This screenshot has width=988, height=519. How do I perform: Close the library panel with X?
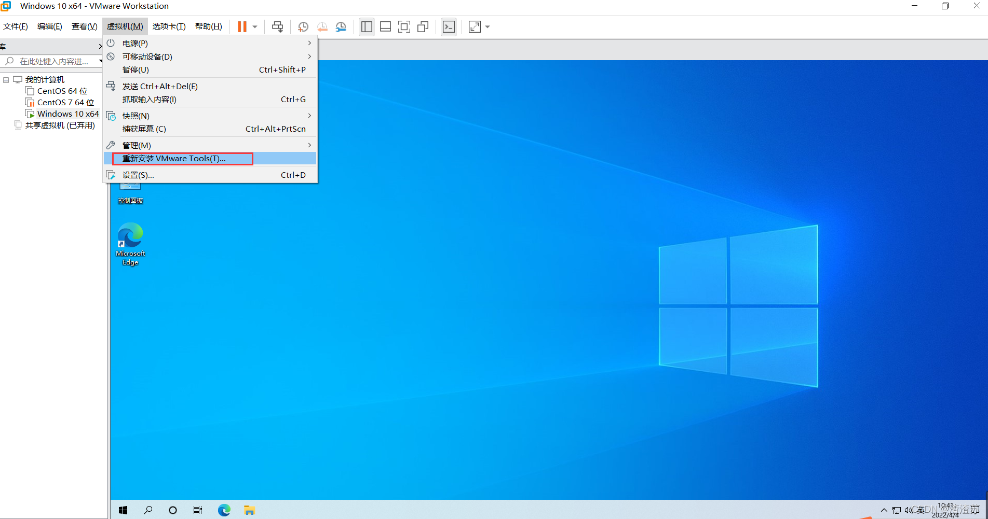100,47
